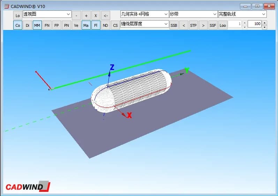
Task: Click the back arrow '<-' button
Action: [x=106, y=16]
